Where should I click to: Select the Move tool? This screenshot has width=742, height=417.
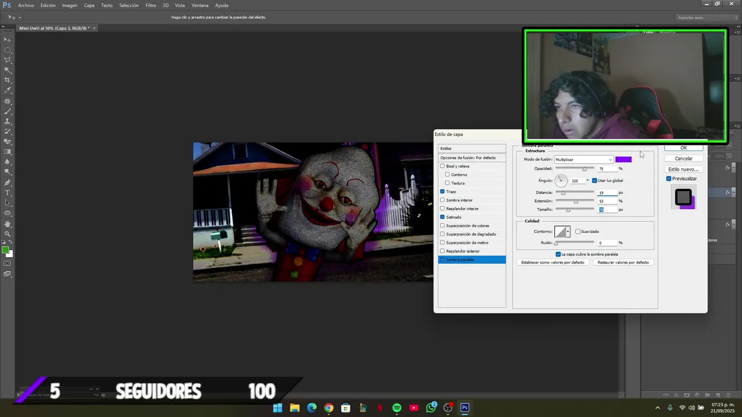click(8, 39)
